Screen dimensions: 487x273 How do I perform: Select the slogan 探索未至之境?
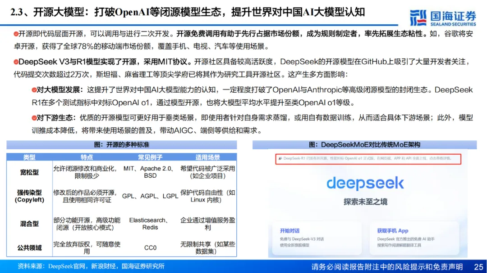point(365,202)
